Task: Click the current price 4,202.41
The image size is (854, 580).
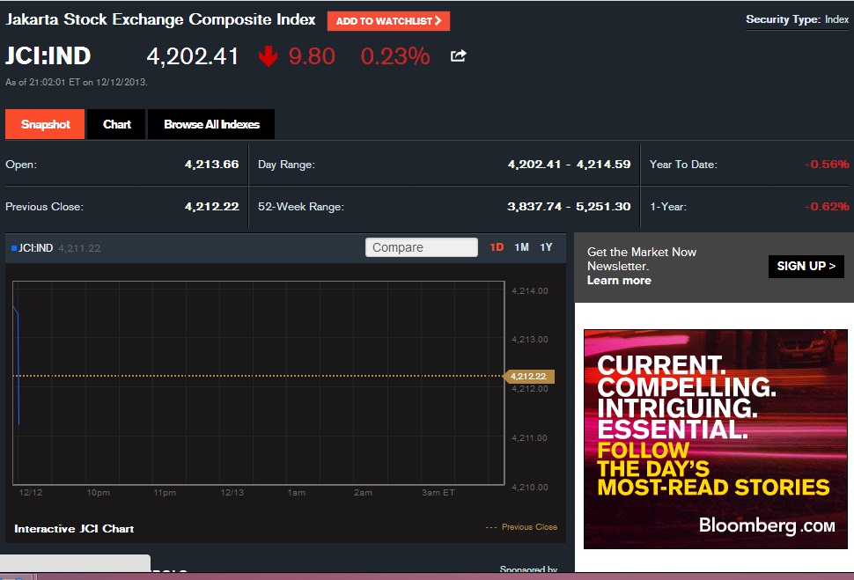Action: pos(193,56)
